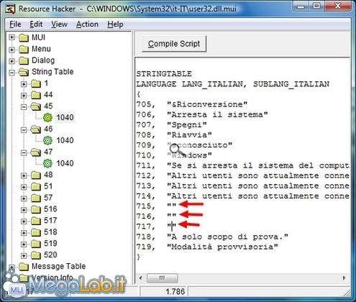Select the String Table open folder icon
The height and width of the screenshot is (302, 356).
pos(24,72)
